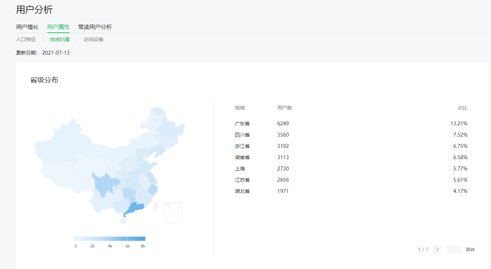Click the South China Sea inset map
The image size is (491, 269).
(173, 213)
